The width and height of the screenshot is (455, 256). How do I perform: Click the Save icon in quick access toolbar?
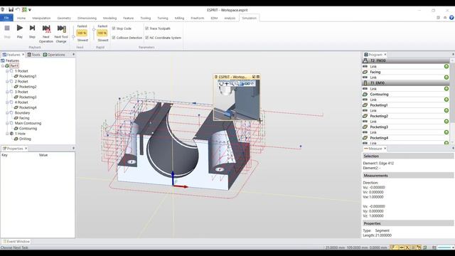(11, 9)
